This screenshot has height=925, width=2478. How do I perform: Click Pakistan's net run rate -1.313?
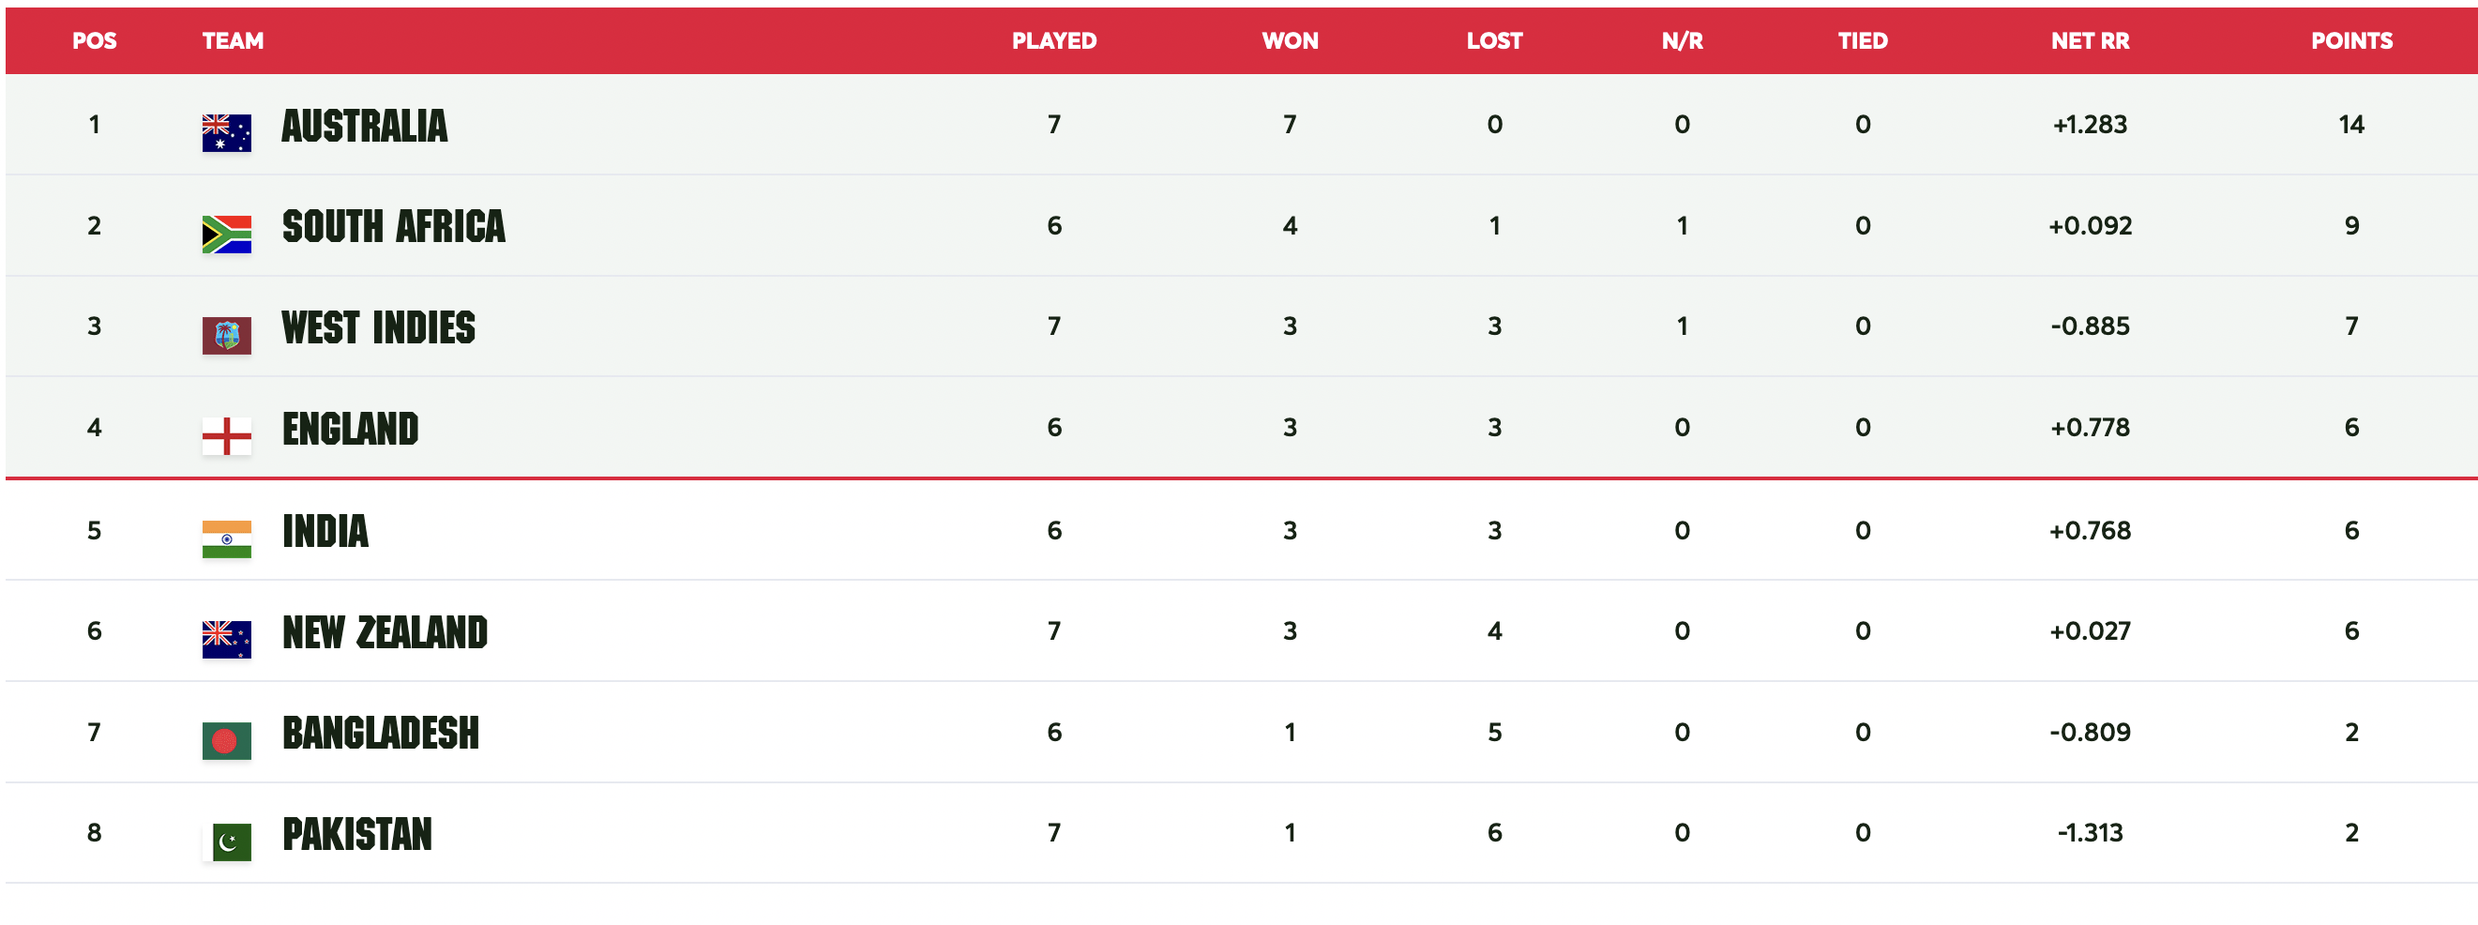[x=2090, y=833]
